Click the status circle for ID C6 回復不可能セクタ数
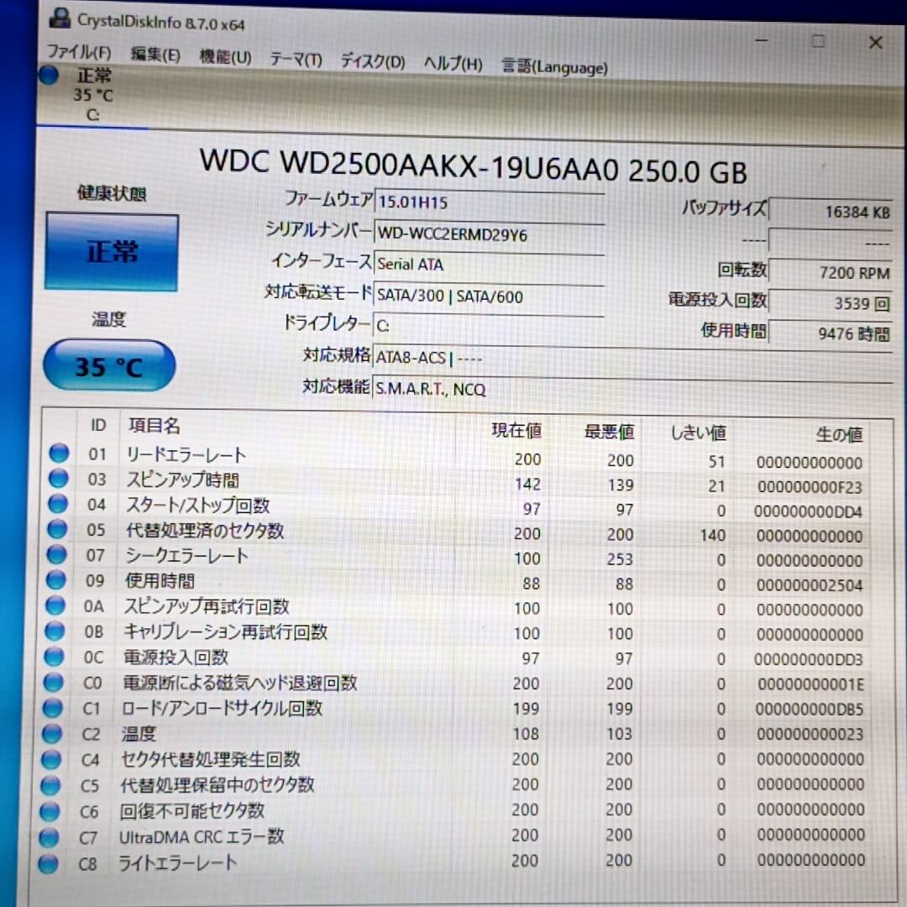 pos(50,811)
